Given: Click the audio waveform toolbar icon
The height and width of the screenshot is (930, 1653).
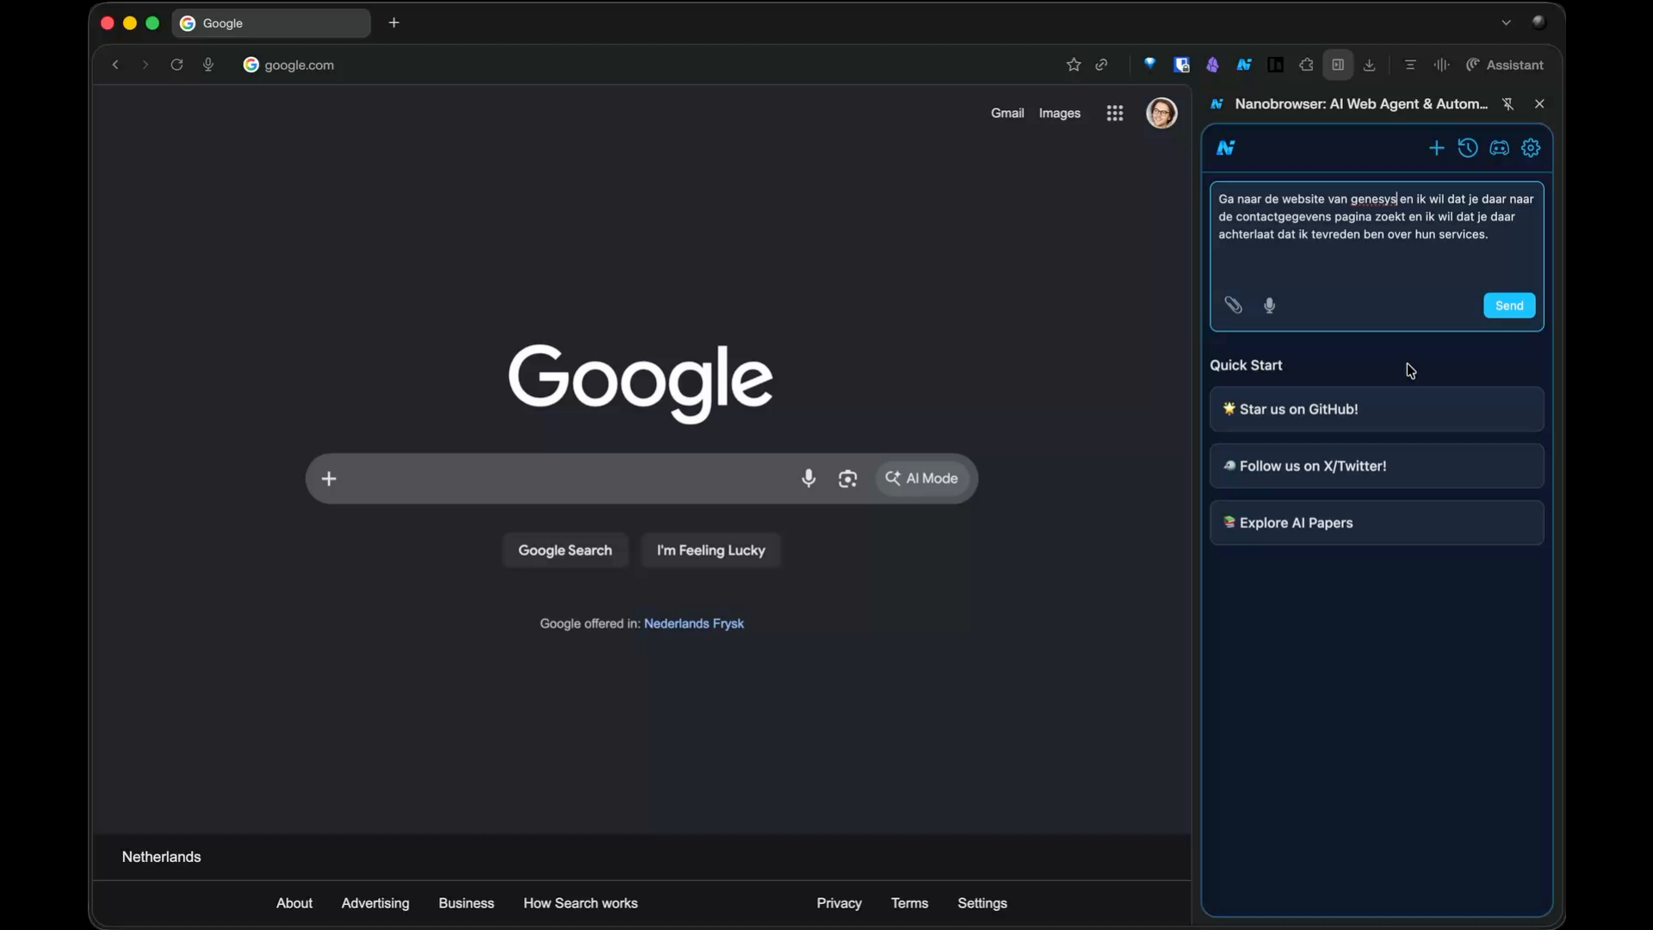Looking at the screenshot, I should (1442, 65).
